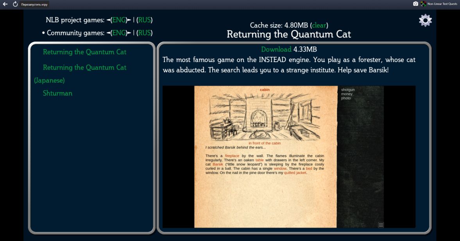Image resolution: width=460 pixels, height=241 pixels.
Task: Examine the fireplace link
Action: click(x=232, y=156)
